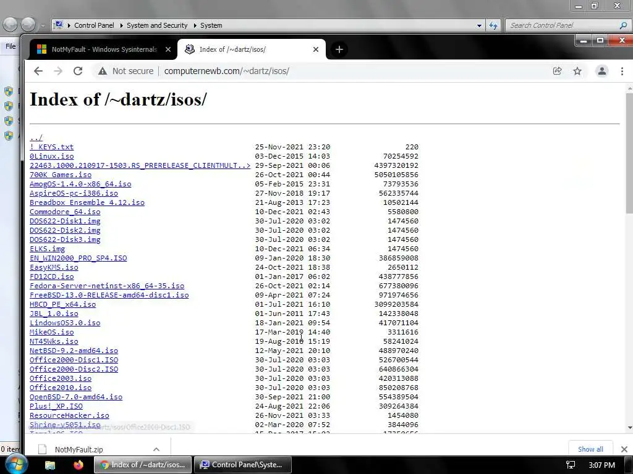Viewport: 633px width, 474px height.
Task: Open Windows Explorer from the taskbar
Action: pos(50,465)
